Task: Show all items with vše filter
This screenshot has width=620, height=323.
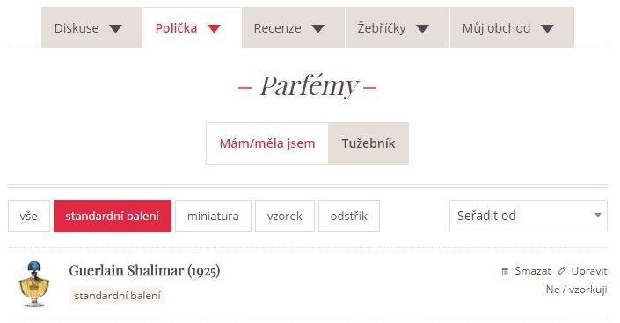Action: coord(29,217)
